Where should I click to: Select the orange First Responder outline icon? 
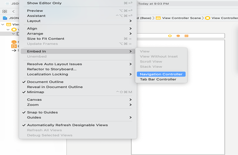pyautogui.click(x=14, y=42)
